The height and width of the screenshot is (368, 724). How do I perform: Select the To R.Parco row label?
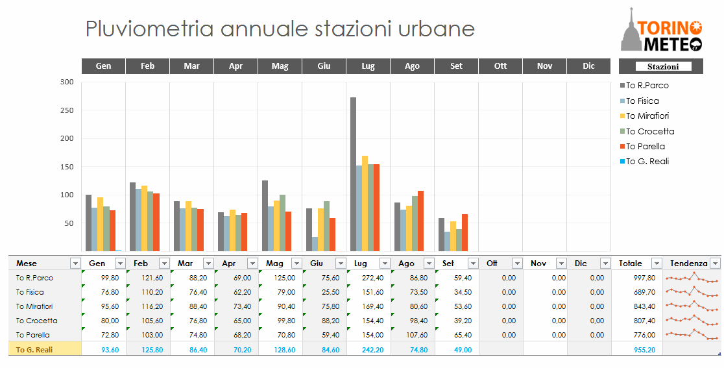(x=34, y=278)
